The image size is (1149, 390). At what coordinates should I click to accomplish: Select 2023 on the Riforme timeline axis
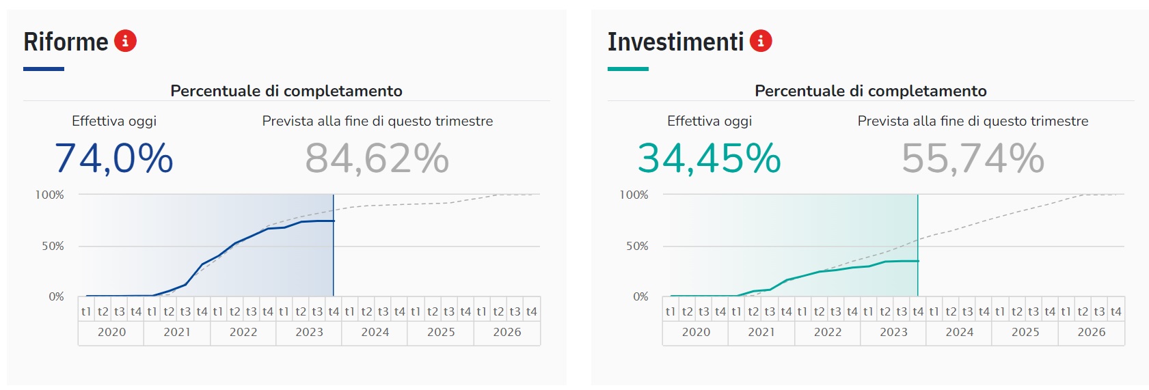[309, 332]
